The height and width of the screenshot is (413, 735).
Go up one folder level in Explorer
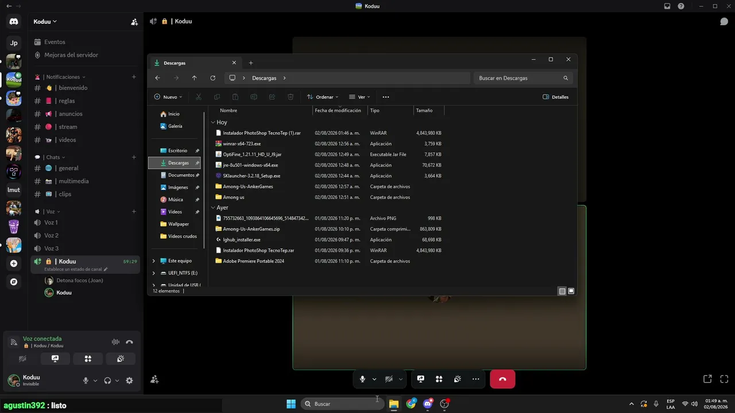194,78
